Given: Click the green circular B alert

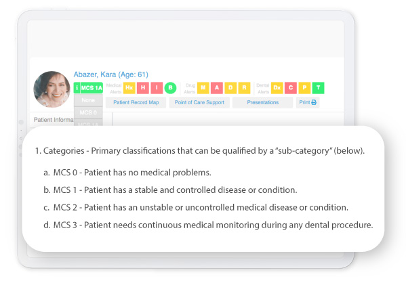Looking at the screenshot, I should [170, 88].
